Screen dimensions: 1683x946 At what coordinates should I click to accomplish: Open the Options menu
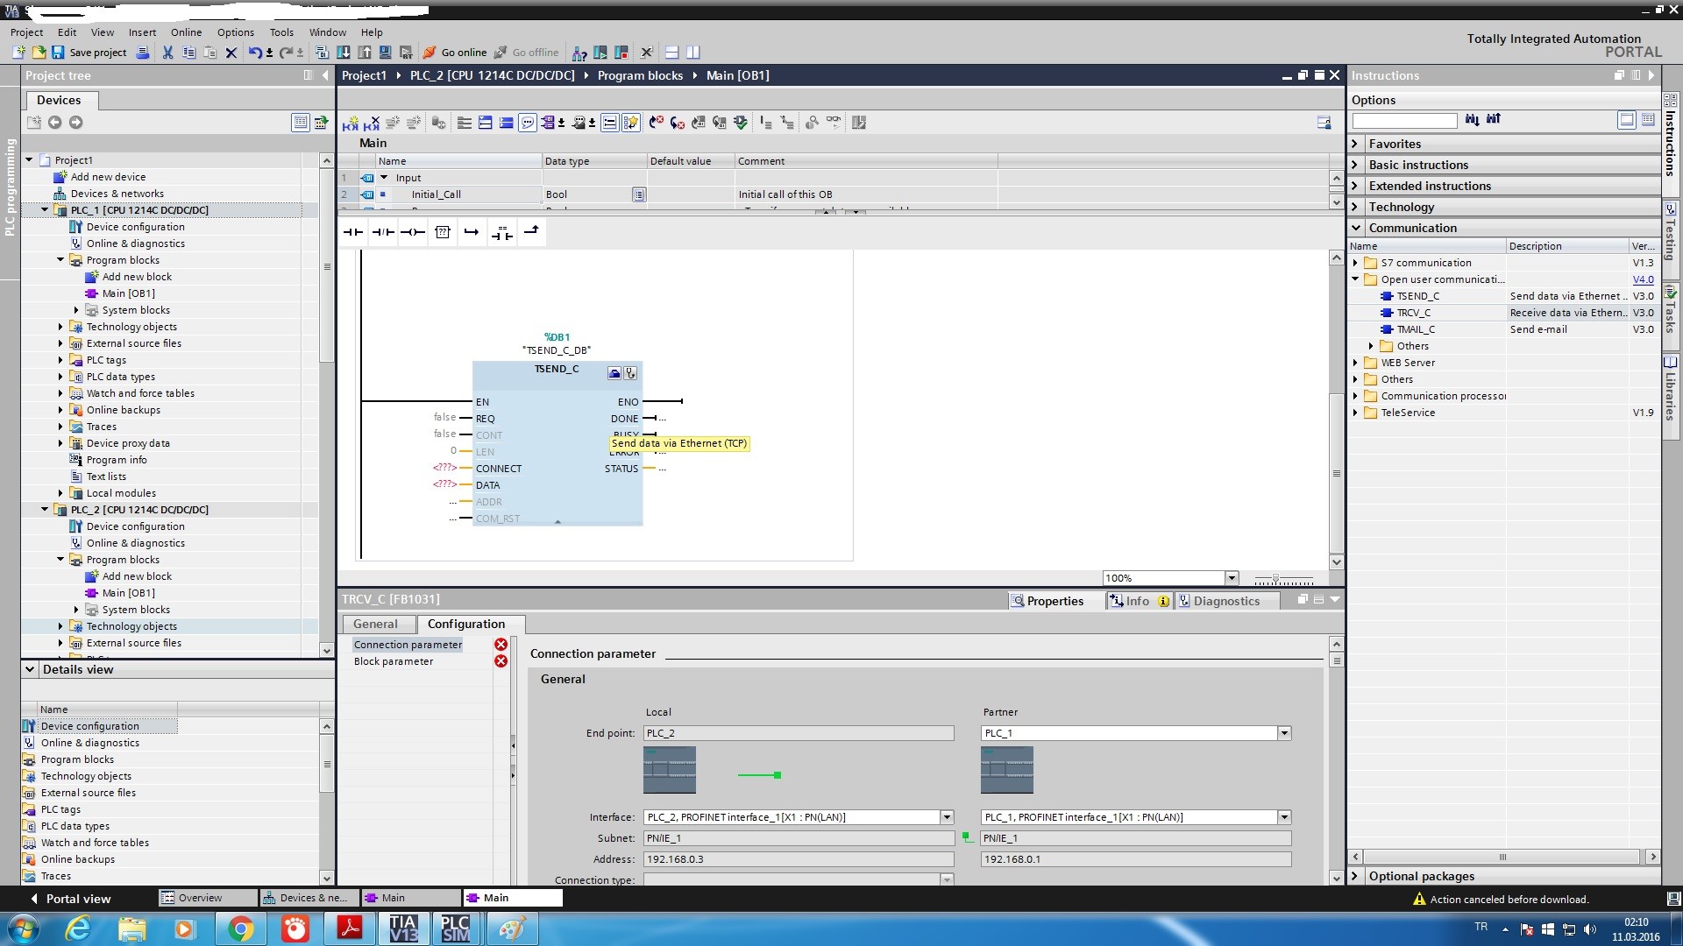click(236, 32)
